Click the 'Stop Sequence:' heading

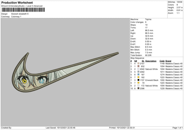point(137,58)
